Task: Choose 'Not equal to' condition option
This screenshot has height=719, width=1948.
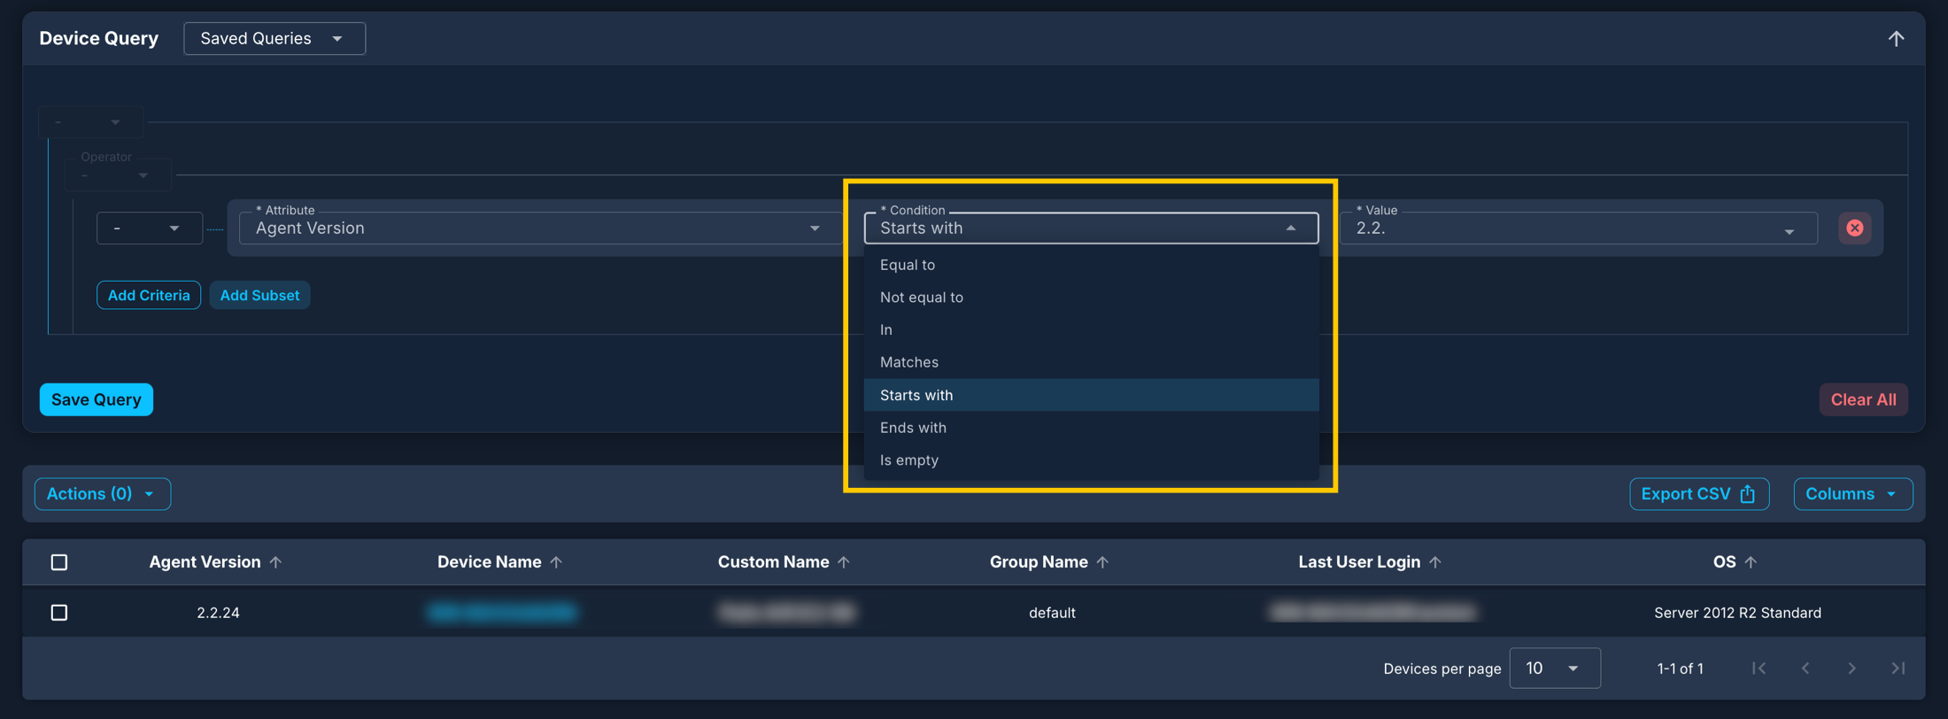Action: click(921, 298)
